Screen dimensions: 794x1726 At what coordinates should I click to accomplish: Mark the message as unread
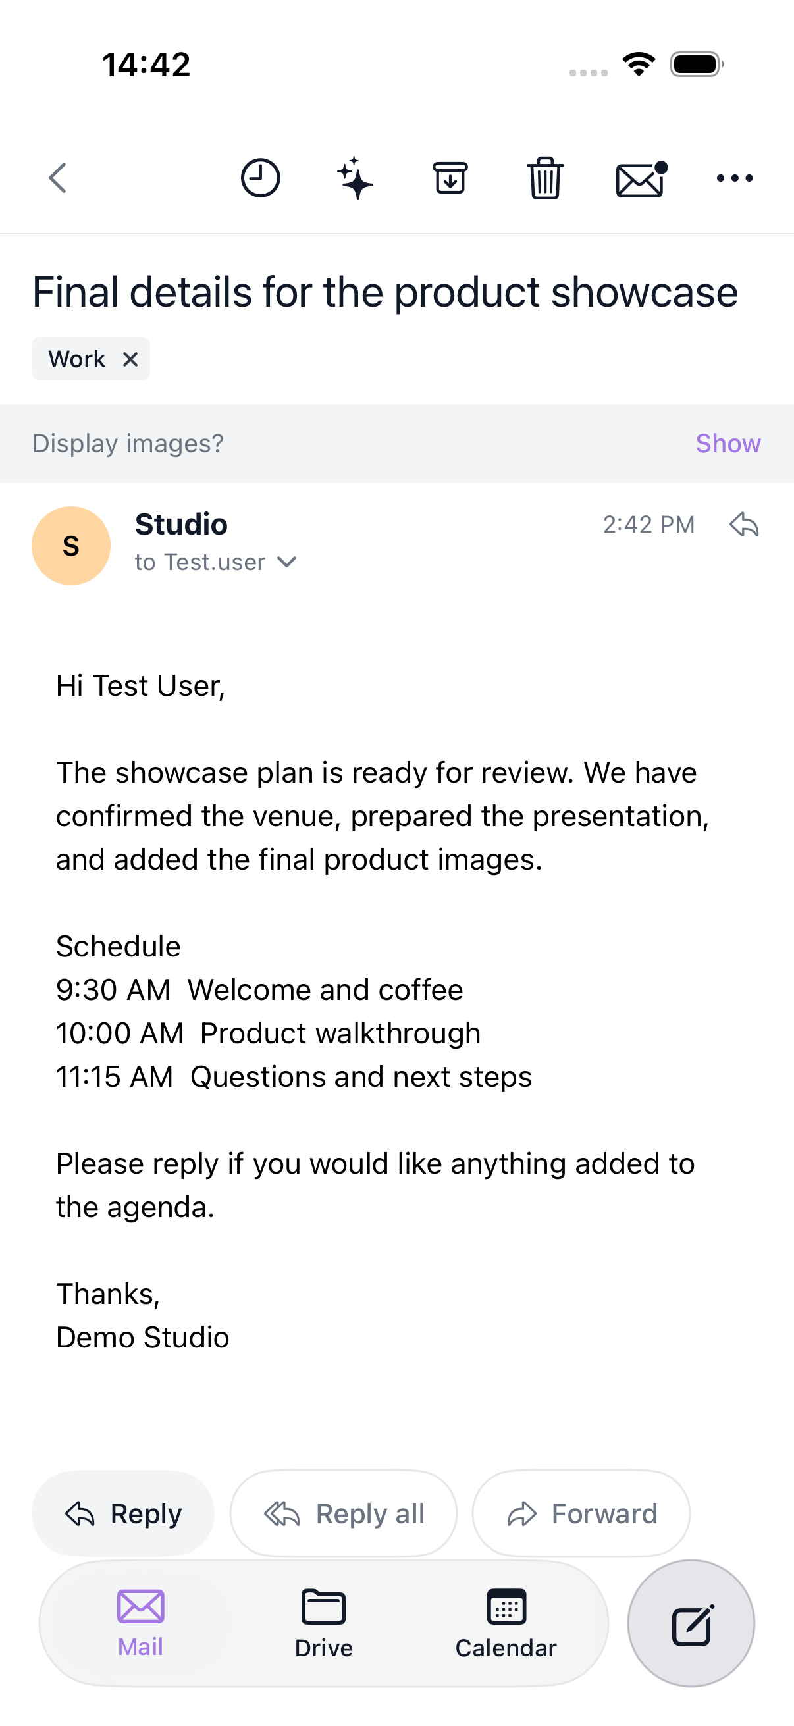tap(641, 178)
